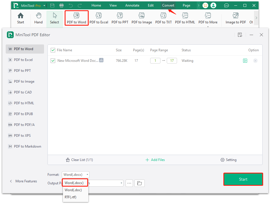The image size is (270, 204).
Task: Click the print icon in title bar
Action: (61, 5)
